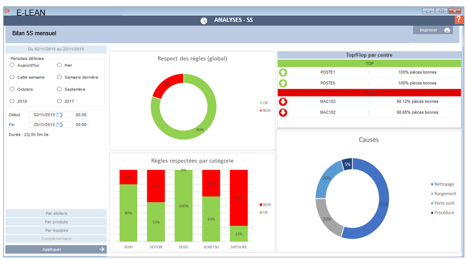Open the Par équipes filter section
Image resolution: width=467 pixels, height=260 pixels.
point(56,230)
